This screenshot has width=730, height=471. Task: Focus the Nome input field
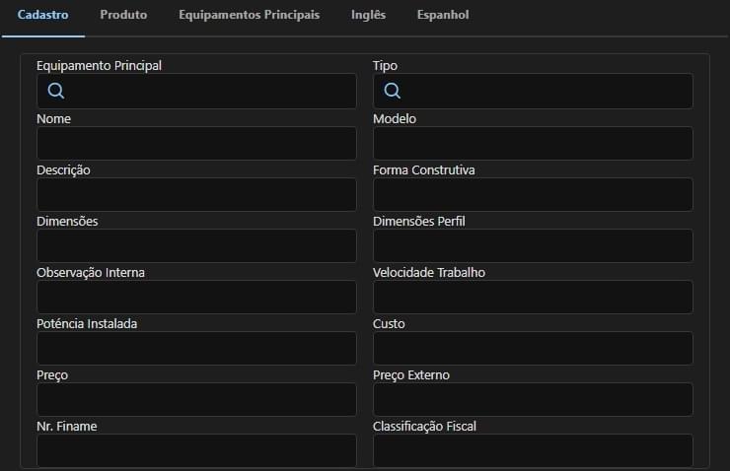tap(196, 144)
